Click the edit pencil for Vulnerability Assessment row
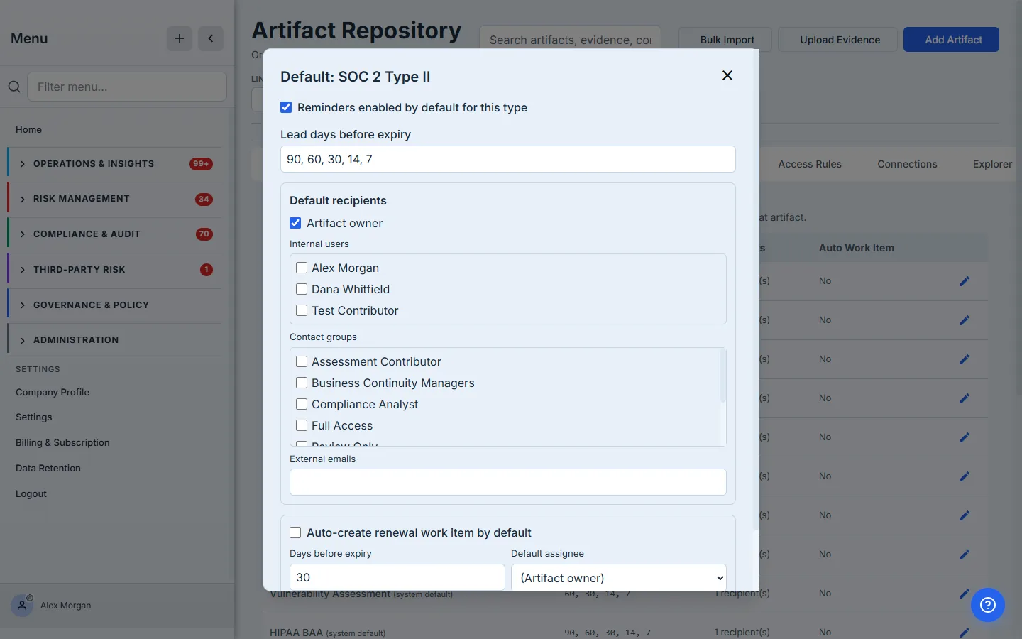This screenshot has width=1022, height=639. [965, 594]
